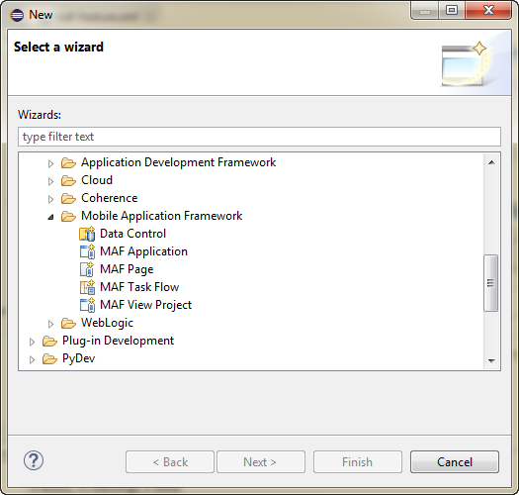
Task: Click the Finish button
Action: 358,461
